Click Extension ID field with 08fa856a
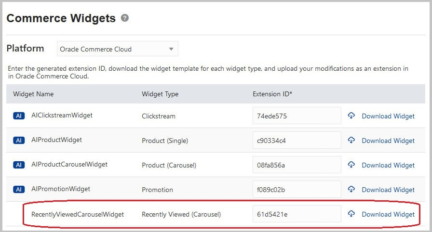 297,165
